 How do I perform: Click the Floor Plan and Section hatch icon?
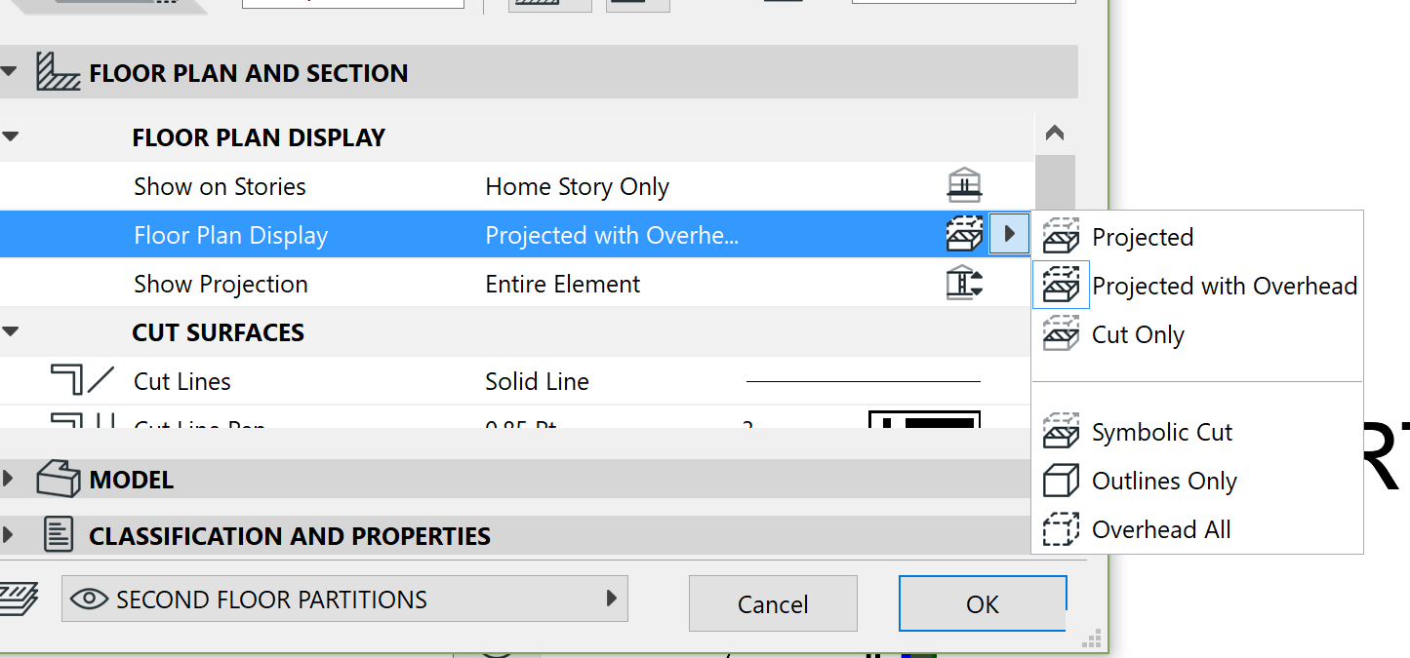(58, 72)
